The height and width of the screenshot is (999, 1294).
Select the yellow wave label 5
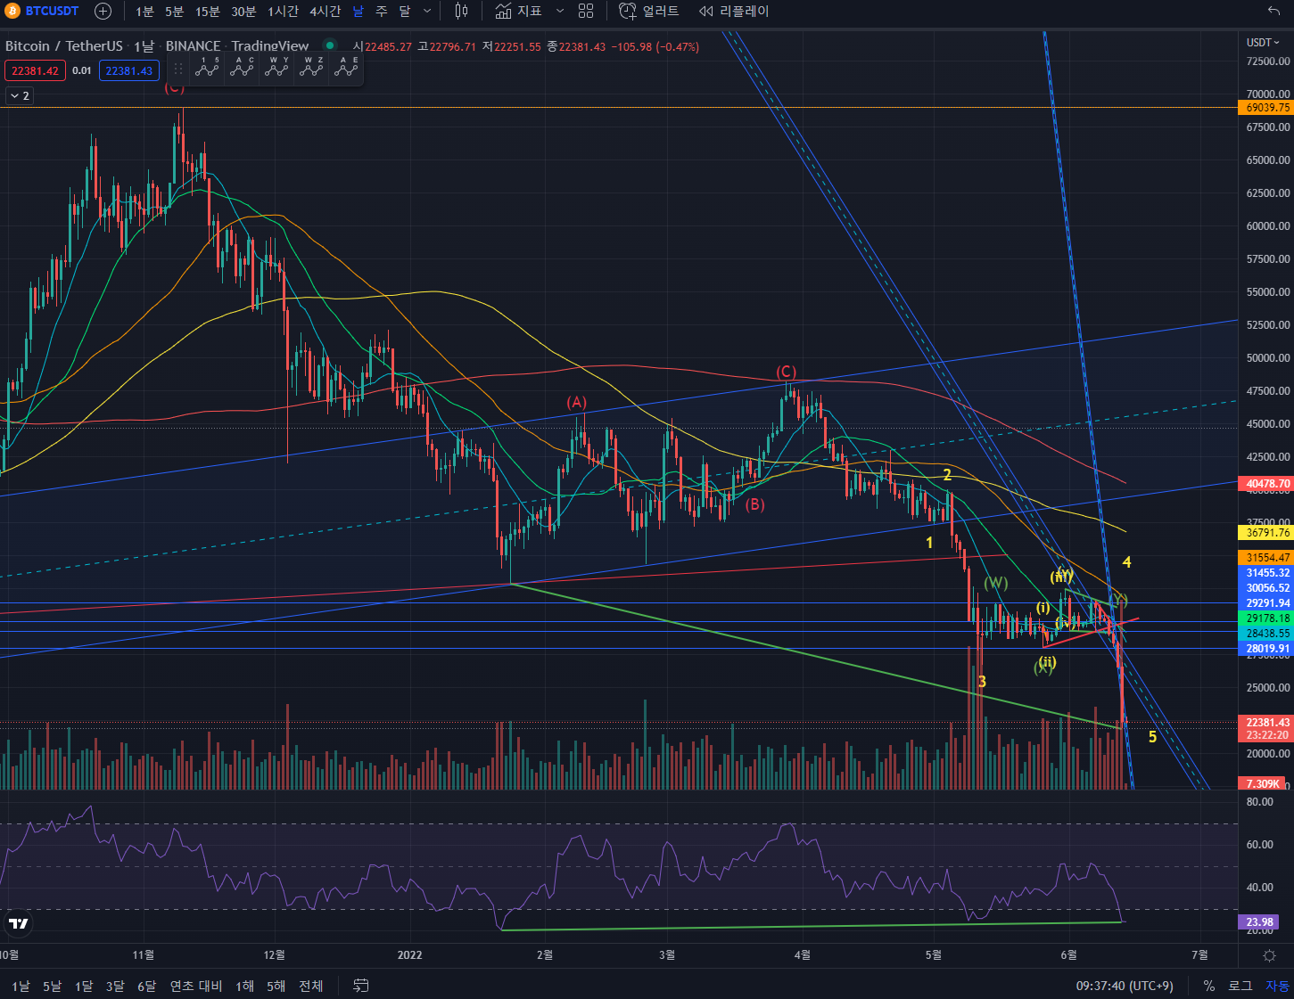pyautogui.click(x=1152, y=737)
